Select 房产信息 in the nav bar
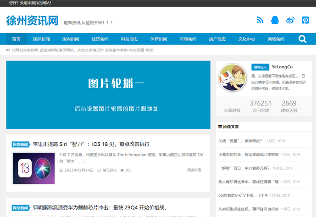The width and height of the screenshot is (316, 217). [217, 39]
